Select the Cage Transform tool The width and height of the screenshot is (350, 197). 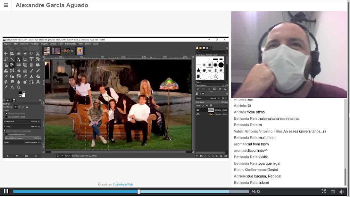pos(12,71)
